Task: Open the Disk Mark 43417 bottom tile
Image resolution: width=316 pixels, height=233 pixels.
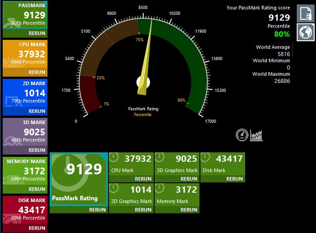Action: click(223, 164)
